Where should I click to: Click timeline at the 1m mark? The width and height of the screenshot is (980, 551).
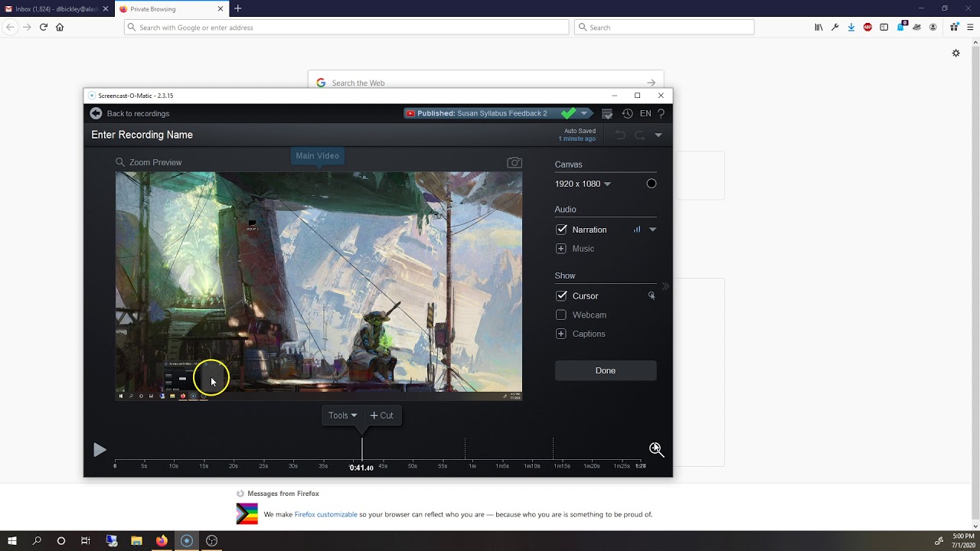pyautogui.click(x=472, y=465)
